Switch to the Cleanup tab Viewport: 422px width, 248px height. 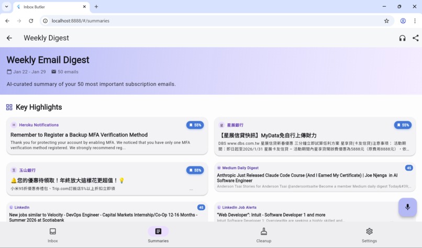(x=264, y=235)
